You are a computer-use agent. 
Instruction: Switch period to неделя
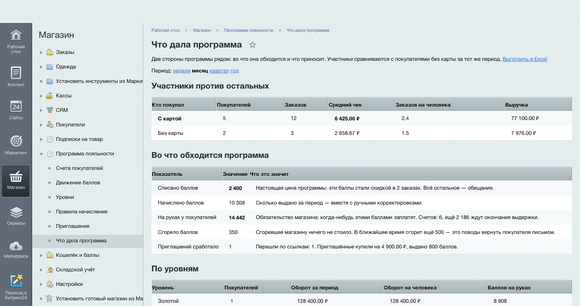pyautogui.click(x=182, y=70)
